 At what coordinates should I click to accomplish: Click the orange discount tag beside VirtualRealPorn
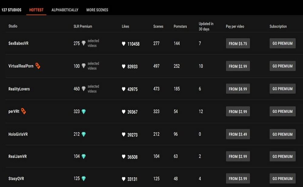[38, 66]
